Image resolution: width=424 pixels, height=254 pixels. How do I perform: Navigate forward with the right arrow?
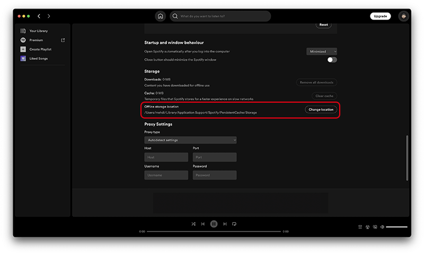(x=49, y=16)
